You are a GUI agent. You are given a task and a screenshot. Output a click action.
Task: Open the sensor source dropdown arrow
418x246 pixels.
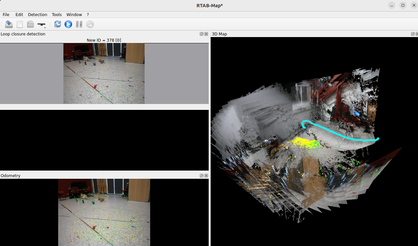[45, 28]
